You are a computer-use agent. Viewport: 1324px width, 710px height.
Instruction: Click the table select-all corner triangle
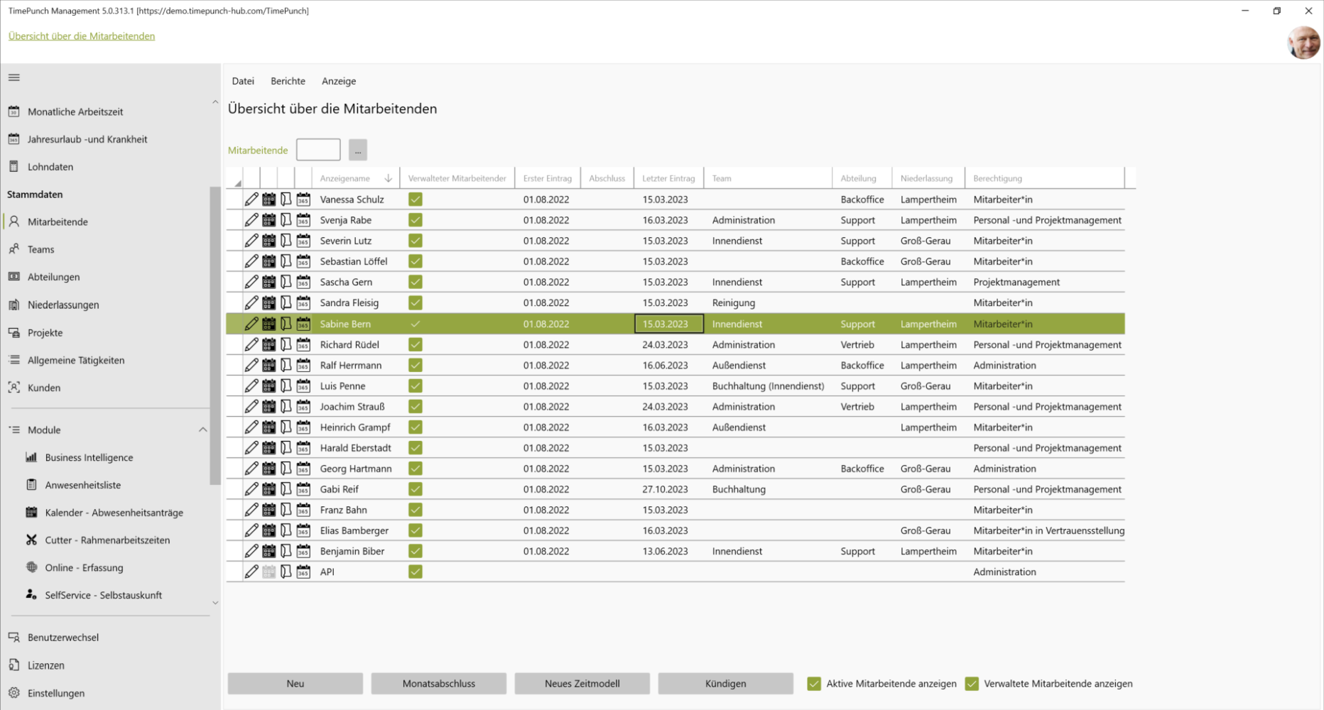237,182
